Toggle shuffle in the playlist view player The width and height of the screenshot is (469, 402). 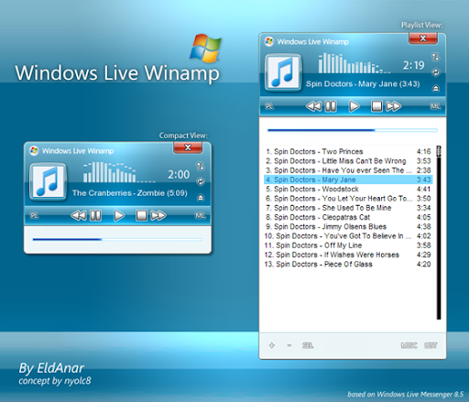(435, 57)
